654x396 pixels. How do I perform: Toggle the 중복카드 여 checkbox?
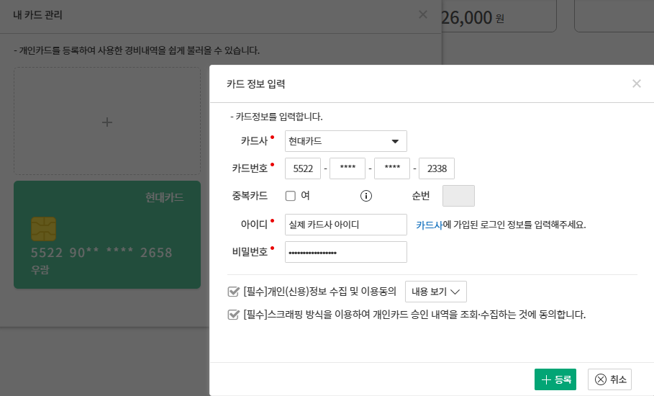(x=291, y=196)
